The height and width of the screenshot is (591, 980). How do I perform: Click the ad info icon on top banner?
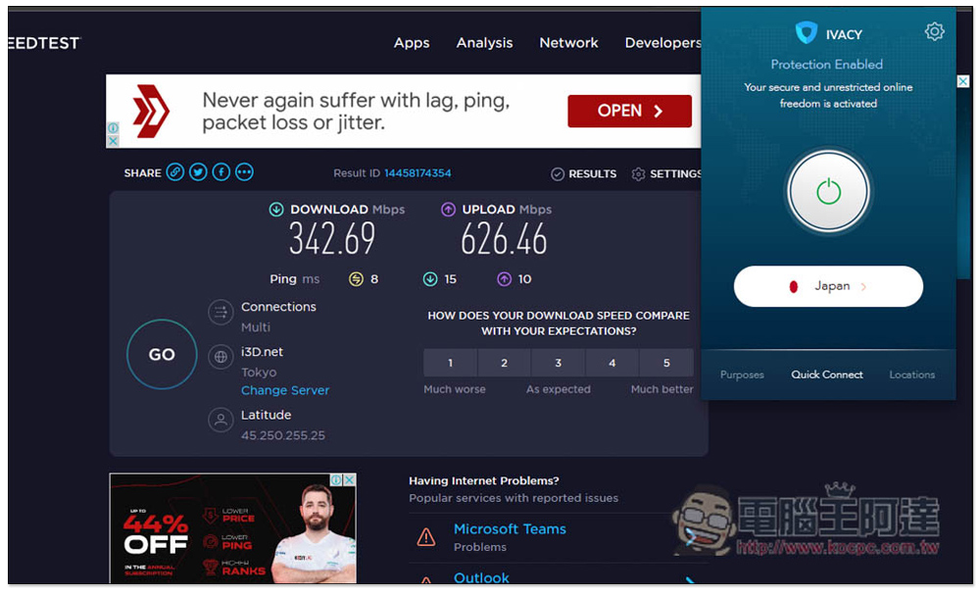pos(113,128)
